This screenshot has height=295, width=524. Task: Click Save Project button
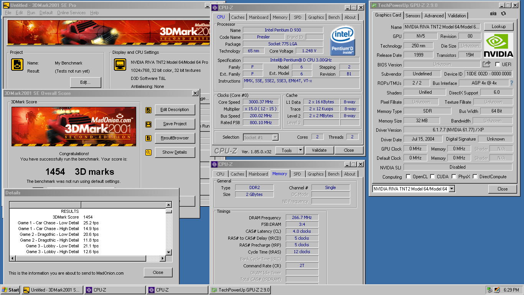point(175,124)
